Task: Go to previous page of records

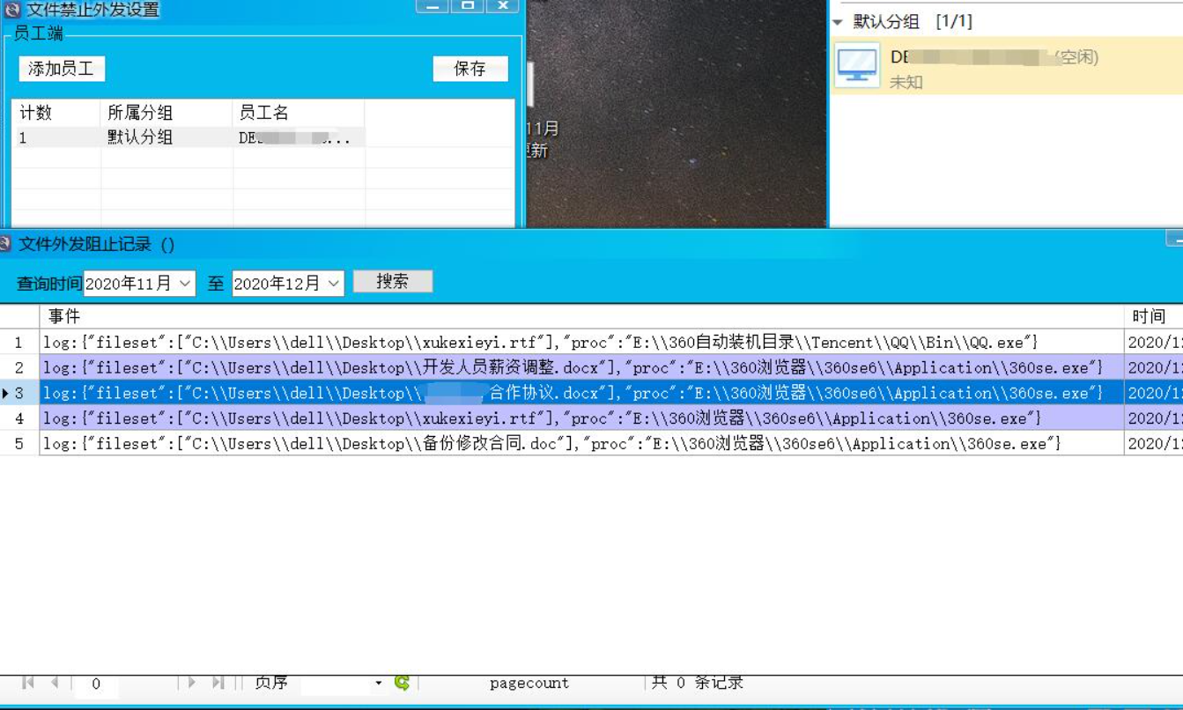Action: click(55, 683)
